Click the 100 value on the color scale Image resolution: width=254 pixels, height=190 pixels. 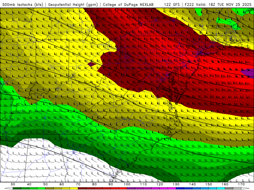click(x=127, y=184)
